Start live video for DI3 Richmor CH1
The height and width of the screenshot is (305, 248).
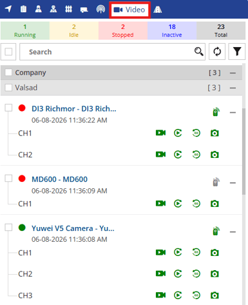coord(160,133)
